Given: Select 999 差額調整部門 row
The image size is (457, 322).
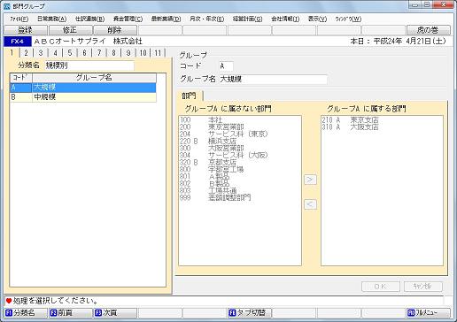Looking at the screenshot, I should [x=240, y=197].
